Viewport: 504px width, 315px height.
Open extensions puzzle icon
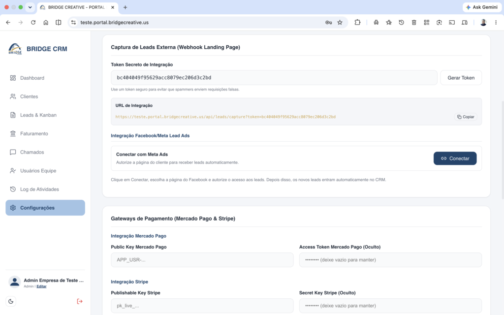click(x=357, y=23)
